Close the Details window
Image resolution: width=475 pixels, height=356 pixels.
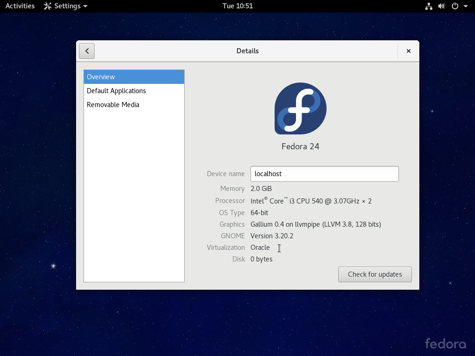coord(408,51)
